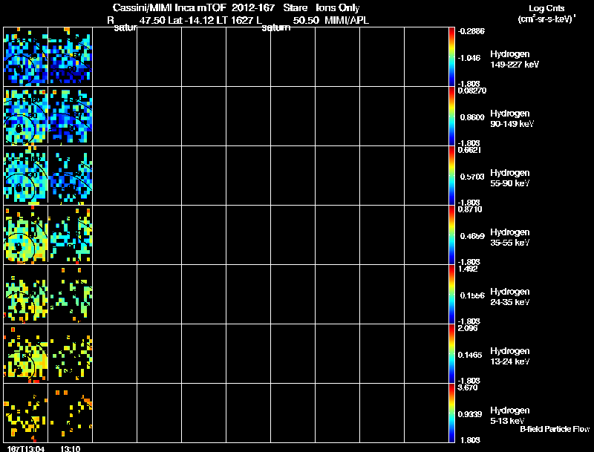594x452 pixels.
Task: Click the 'Log Cnts' legend heading
Action: pyautogui.click(x=546, y=8)
